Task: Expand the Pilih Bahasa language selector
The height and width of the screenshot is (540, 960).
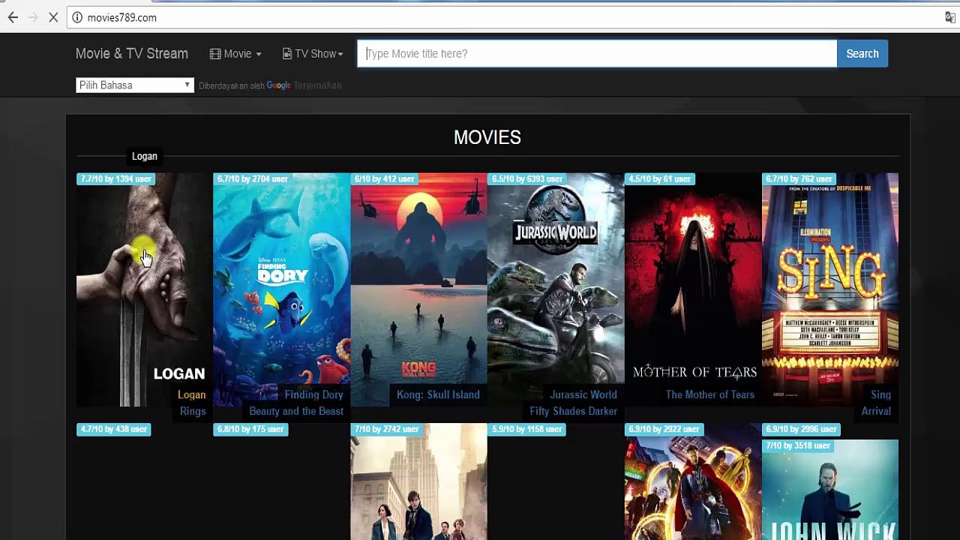Action: (135, 85)
